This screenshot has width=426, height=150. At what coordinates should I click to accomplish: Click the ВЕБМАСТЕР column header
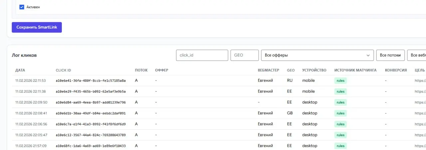point(269,70)
